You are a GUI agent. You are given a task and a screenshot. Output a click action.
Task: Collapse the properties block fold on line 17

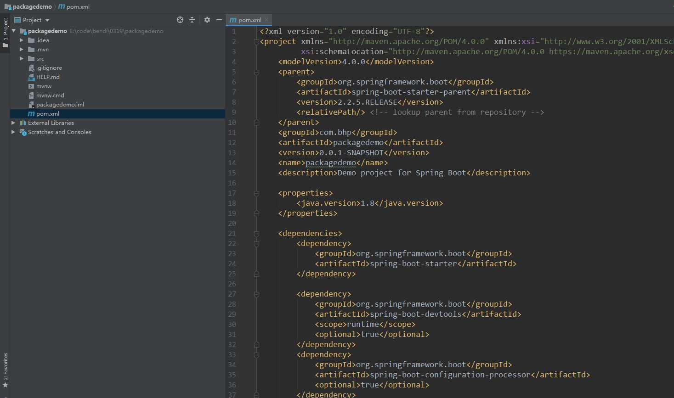point(256,193)
